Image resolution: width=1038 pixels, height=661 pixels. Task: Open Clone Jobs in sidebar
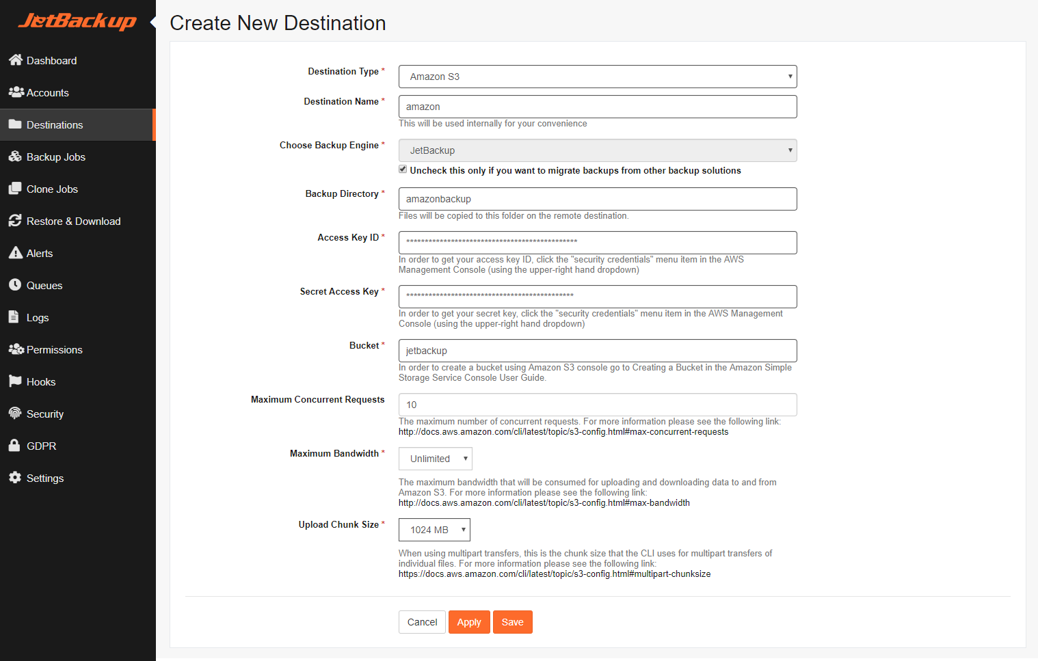coord(78,189)
